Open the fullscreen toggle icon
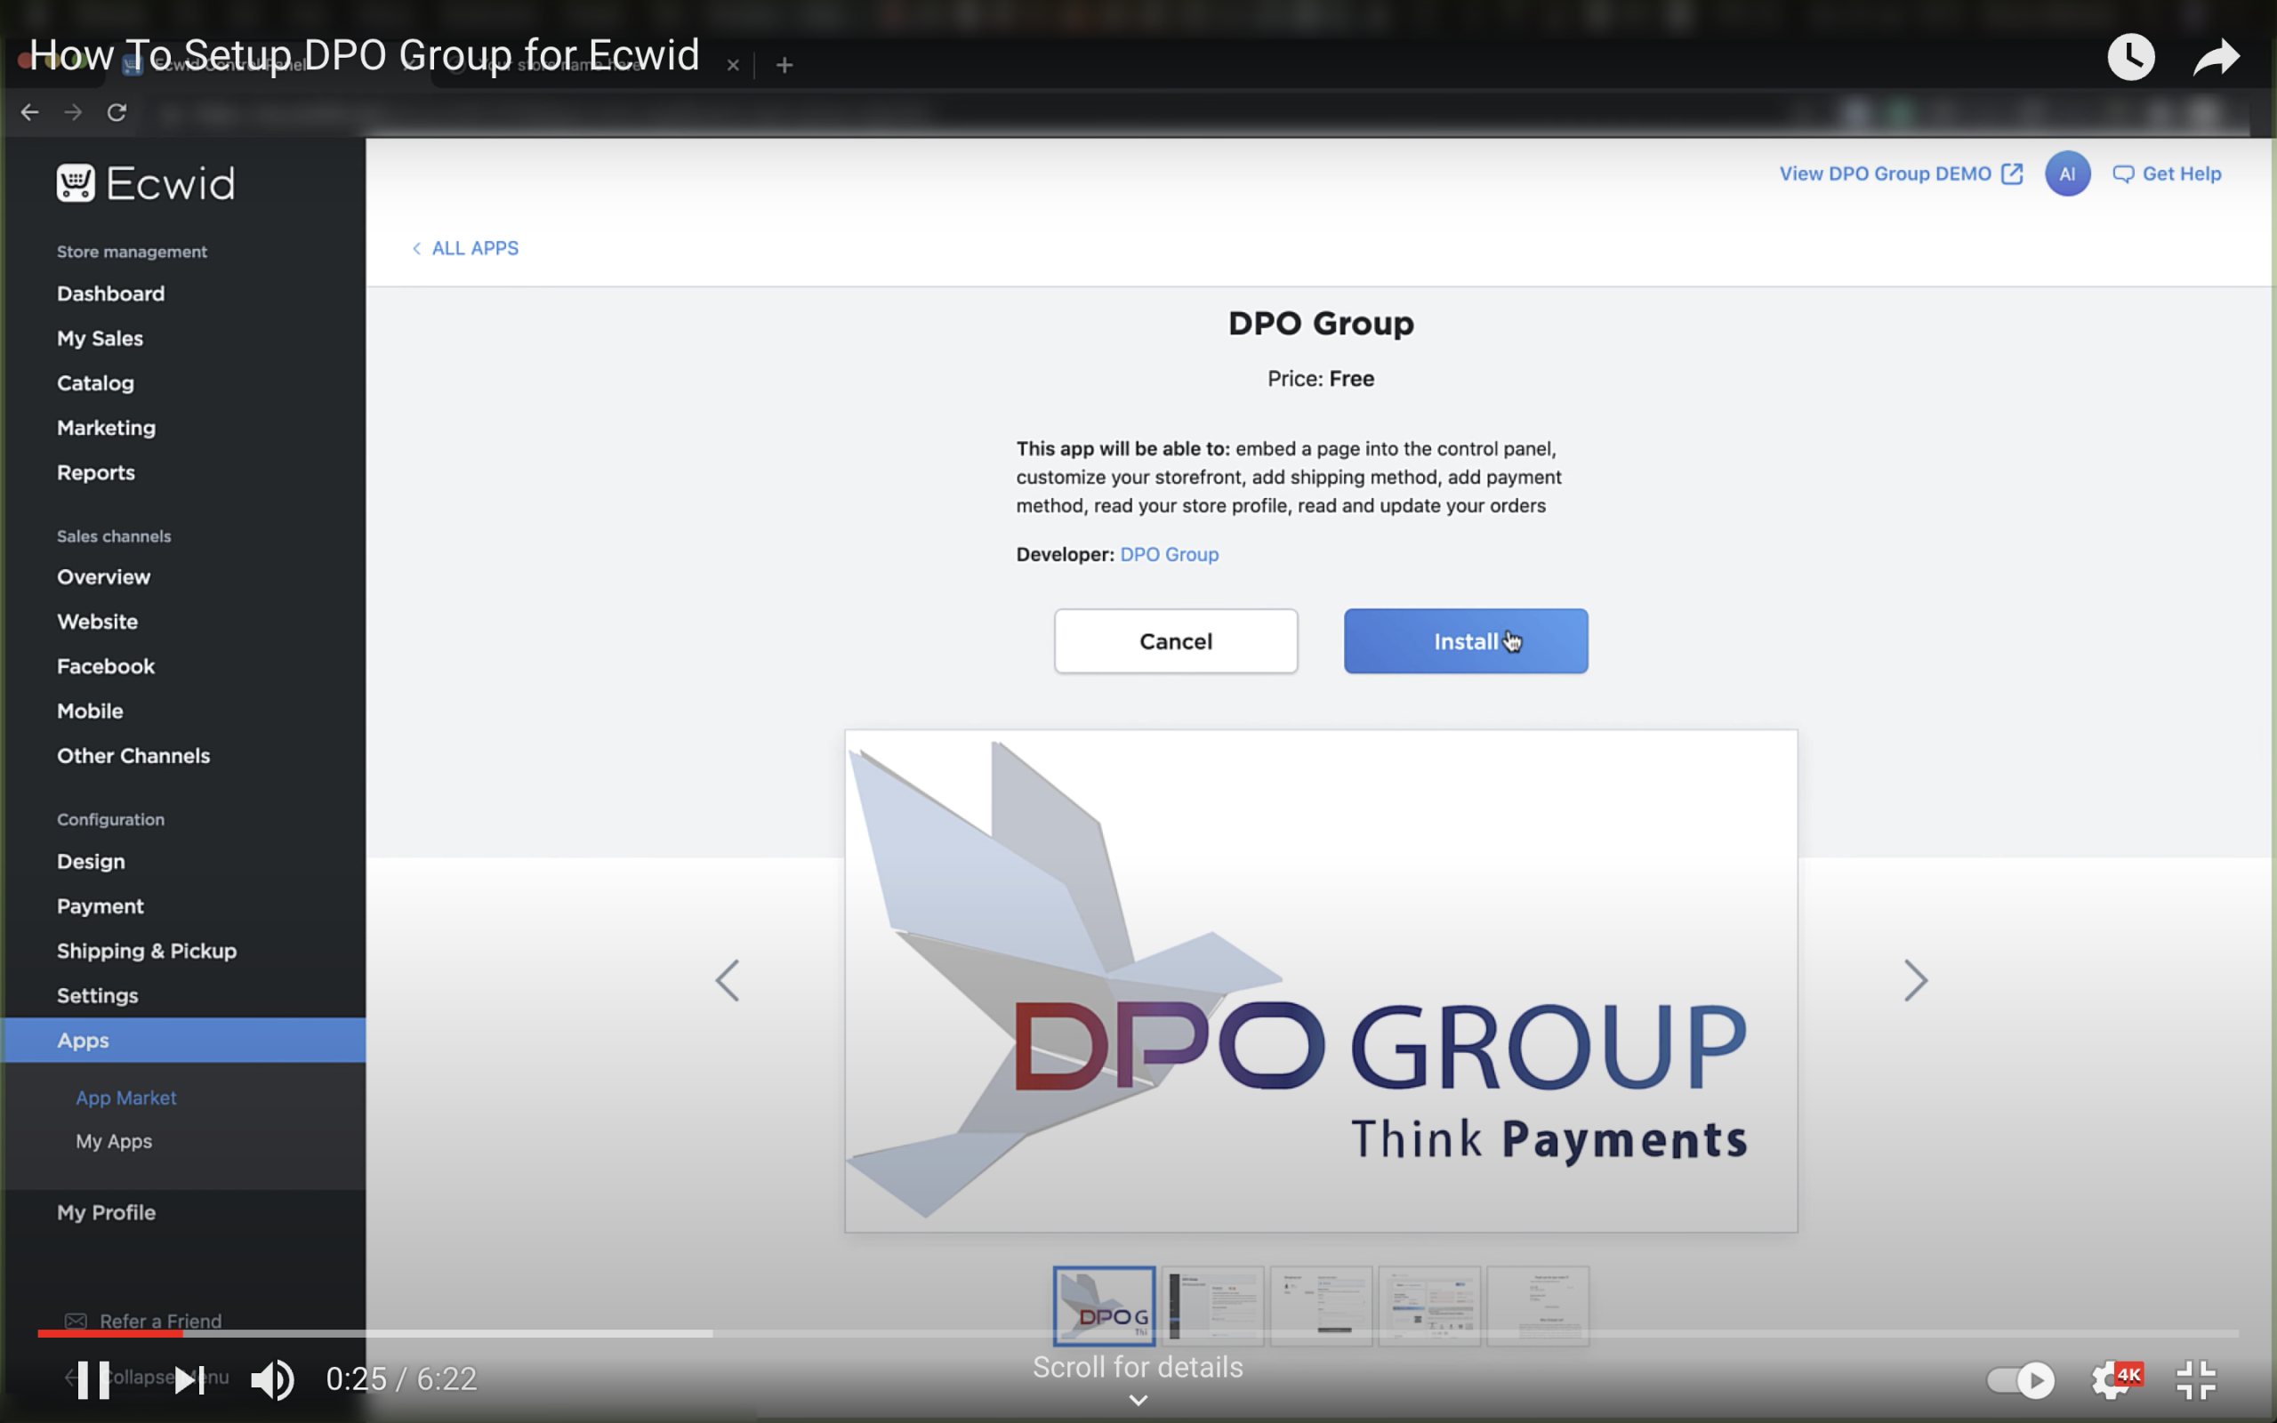Viewport: 2277px width, 1423px height. [x=2200, y=1379]
